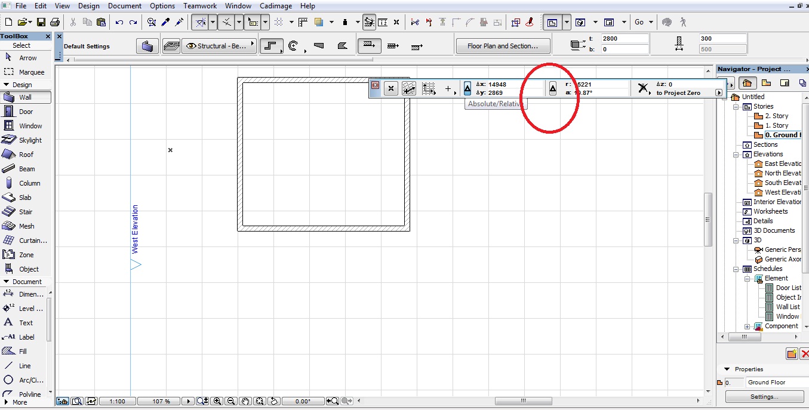Select the Text tool
The width and height of the screenshot is (809, 410).
[x=26, y=323]
